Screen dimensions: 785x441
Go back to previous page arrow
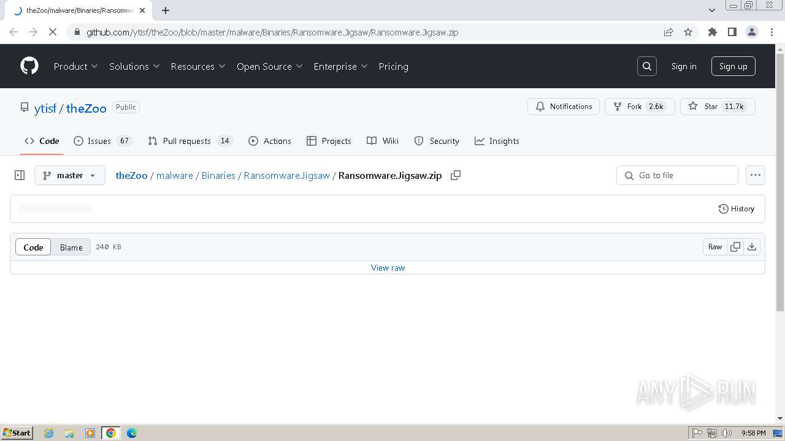13,32
